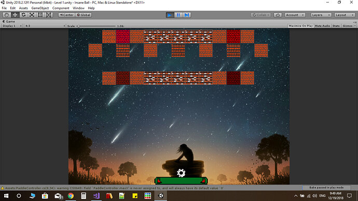Open the green notepad app on taskbar
The width and height of the screenshot is (358, 201).
[x=122, y=196]
